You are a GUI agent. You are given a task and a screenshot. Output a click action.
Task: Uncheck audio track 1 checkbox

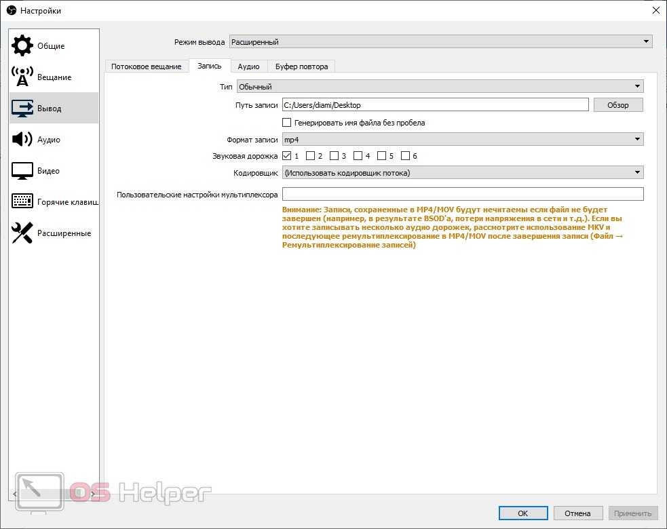pos(286,156)
